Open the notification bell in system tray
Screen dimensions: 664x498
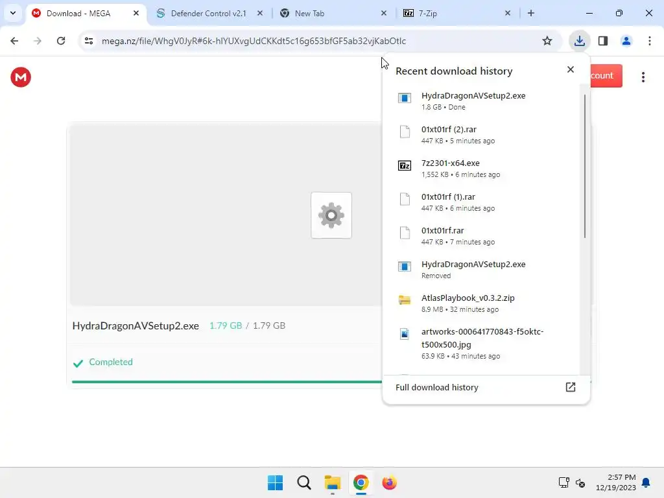tap(646, 482)
